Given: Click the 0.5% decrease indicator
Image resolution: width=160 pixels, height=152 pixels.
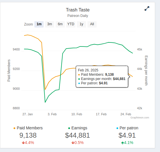Looking at the screenshot, I should (77, 143).
